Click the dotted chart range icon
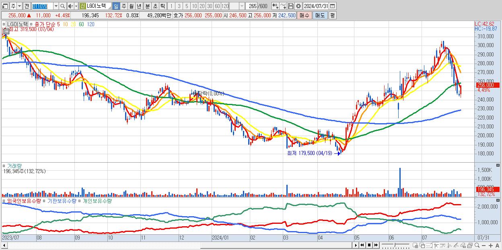The width and height of the screenshot is (502, 250). (429, 245)
